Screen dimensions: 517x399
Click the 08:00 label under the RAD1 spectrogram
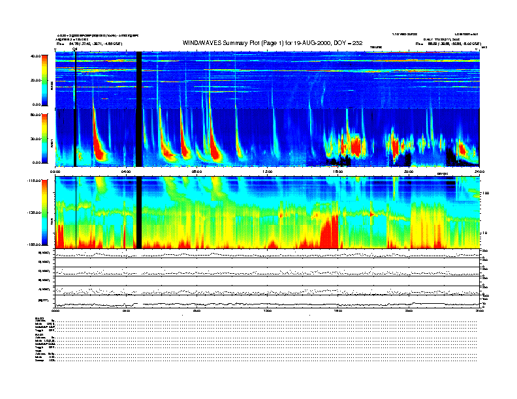(x=196, y=171)
